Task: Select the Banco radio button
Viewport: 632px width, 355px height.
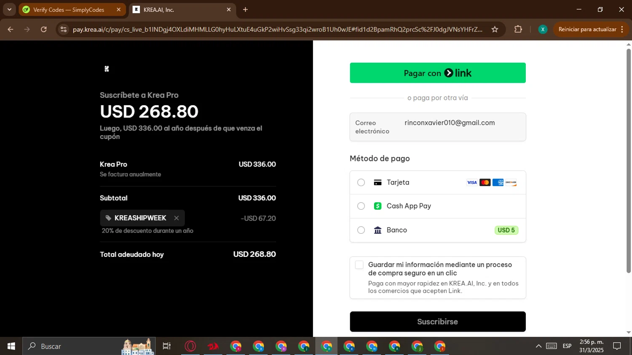Action: pos(361,230)
